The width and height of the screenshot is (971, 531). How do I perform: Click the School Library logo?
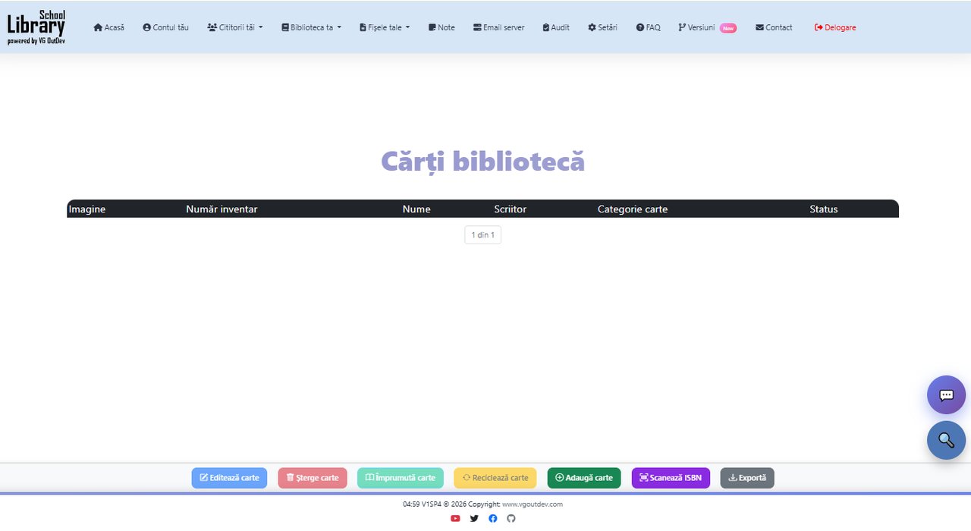(x=36, y=27)
